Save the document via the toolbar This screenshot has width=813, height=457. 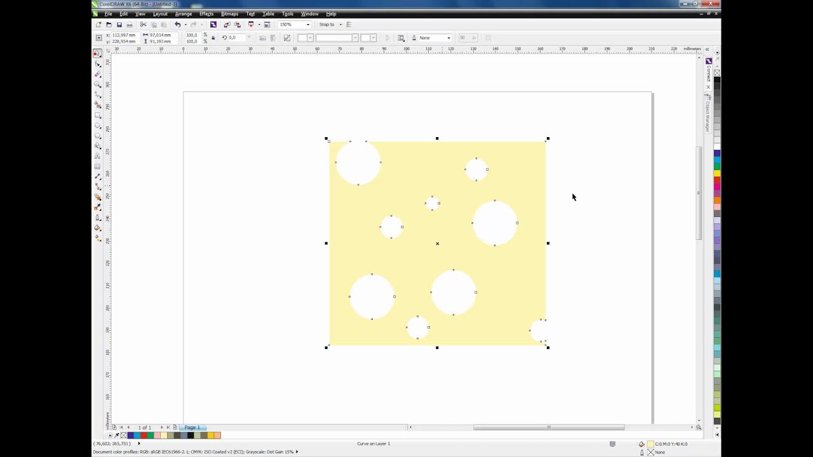click(x=119, y=25)
